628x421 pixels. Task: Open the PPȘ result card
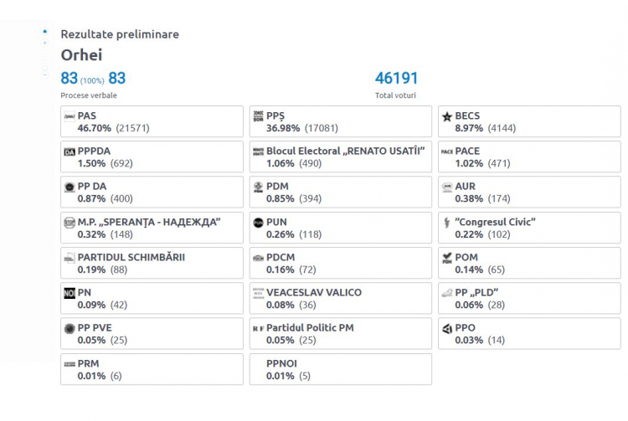coord(341,121)
